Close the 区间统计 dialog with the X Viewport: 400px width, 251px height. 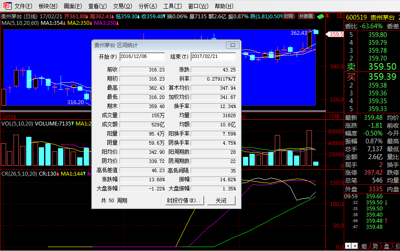click(232, 45)
